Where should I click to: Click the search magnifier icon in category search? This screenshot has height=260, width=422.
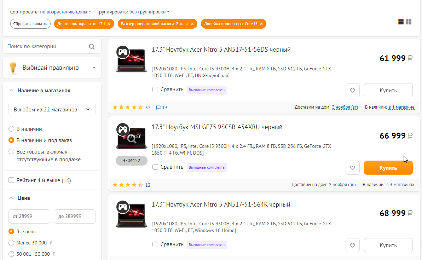pyautogui.click(x=92, y=47)
